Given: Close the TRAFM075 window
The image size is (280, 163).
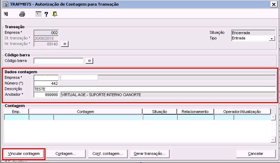Looking at the screenshot, I should coord(274,4).
